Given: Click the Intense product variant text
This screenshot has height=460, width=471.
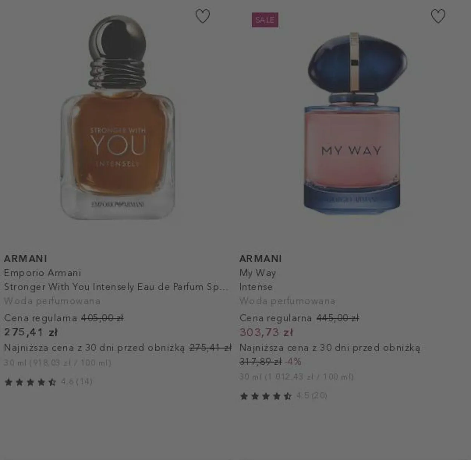Looking at the screenshot, I should (x=256, y=287).
